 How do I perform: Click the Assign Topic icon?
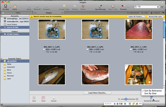click(64, 6)
